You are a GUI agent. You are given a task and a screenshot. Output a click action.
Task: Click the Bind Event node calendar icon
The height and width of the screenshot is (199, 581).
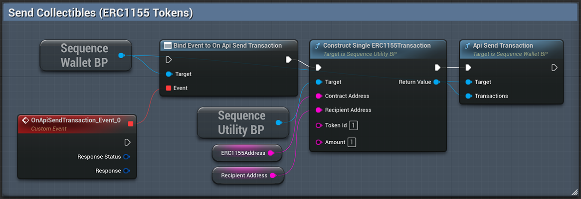tap(168, 46)
